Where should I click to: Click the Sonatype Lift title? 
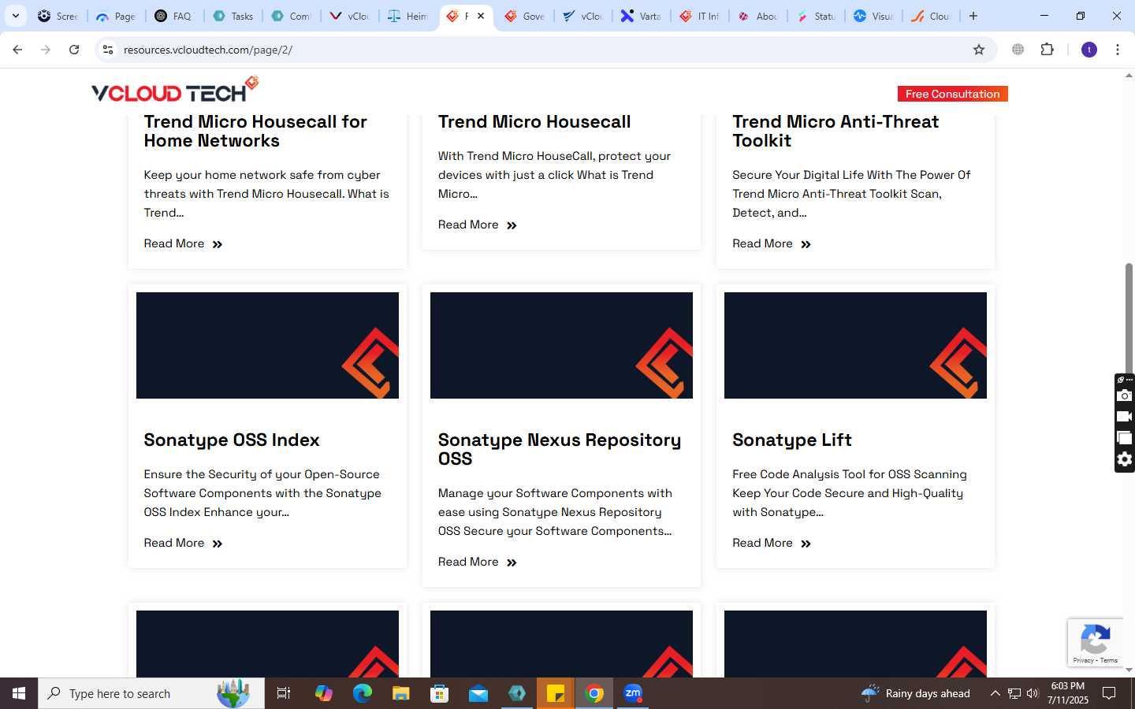[792, 440]
